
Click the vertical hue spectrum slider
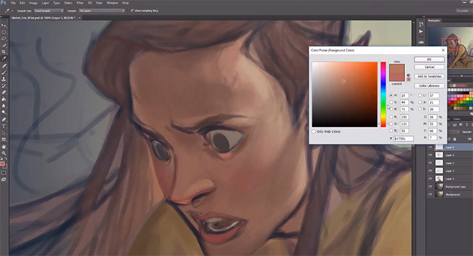point(383,94)
